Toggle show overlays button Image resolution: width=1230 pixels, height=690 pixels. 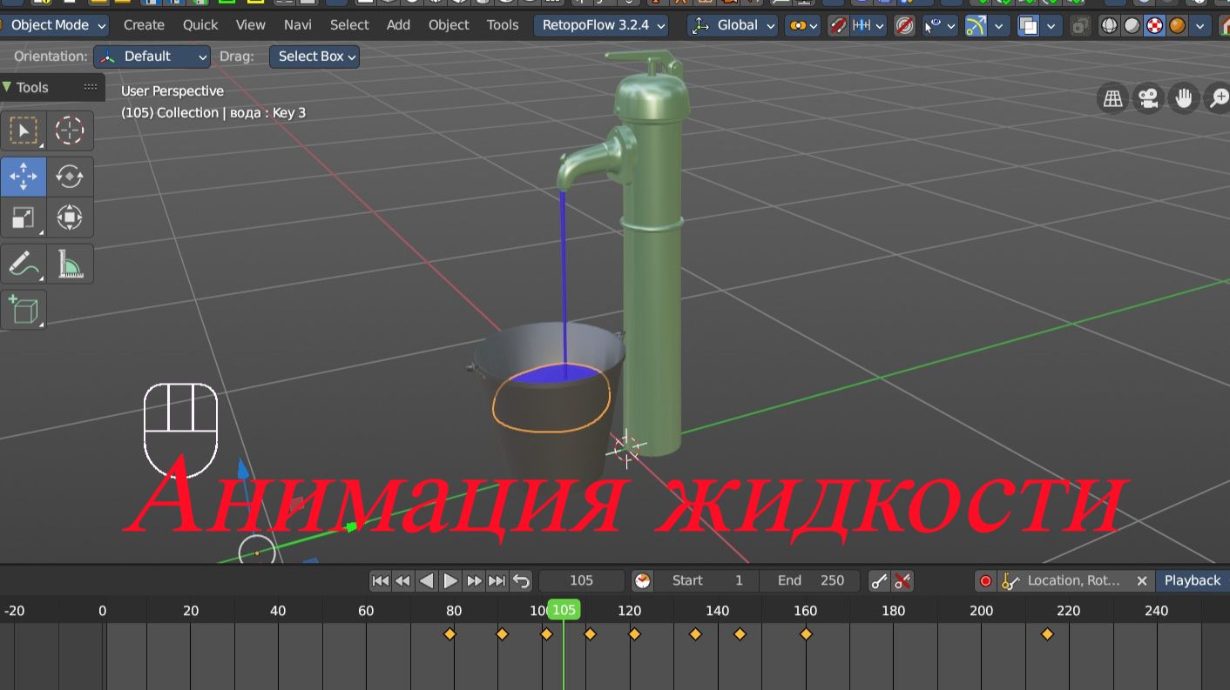(1029, 25)
